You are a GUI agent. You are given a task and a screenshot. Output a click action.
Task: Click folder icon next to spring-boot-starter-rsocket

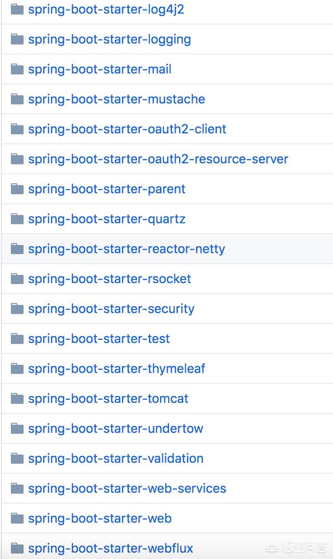point(17,278)
